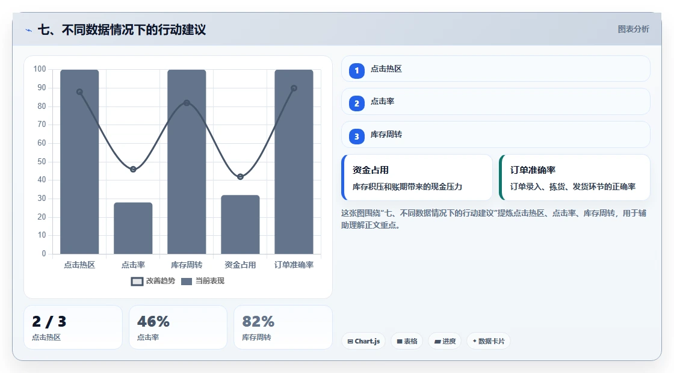Click the trend line point above 资金占用
674x373 pixels.
(240, 177)
